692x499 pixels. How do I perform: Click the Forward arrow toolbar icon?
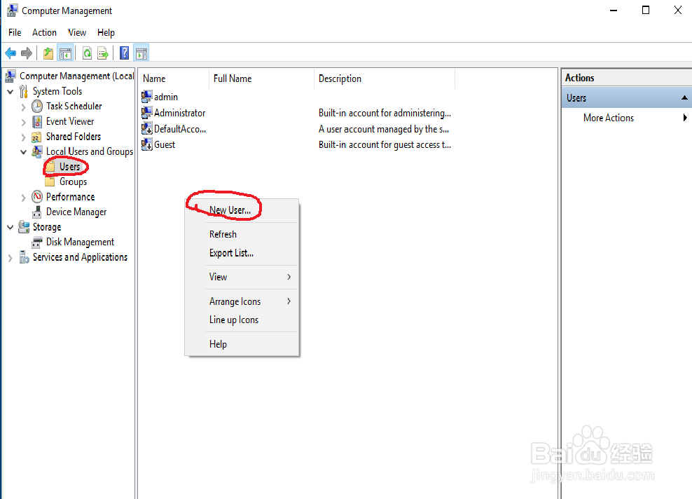(x=27, y=53)
